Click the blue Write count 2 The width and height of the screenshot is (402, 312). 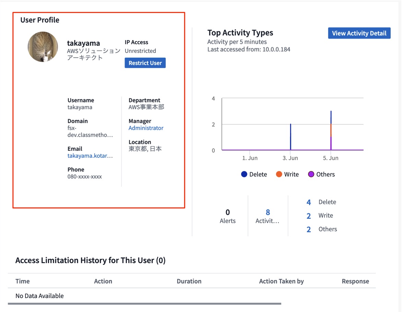[308, 216]
